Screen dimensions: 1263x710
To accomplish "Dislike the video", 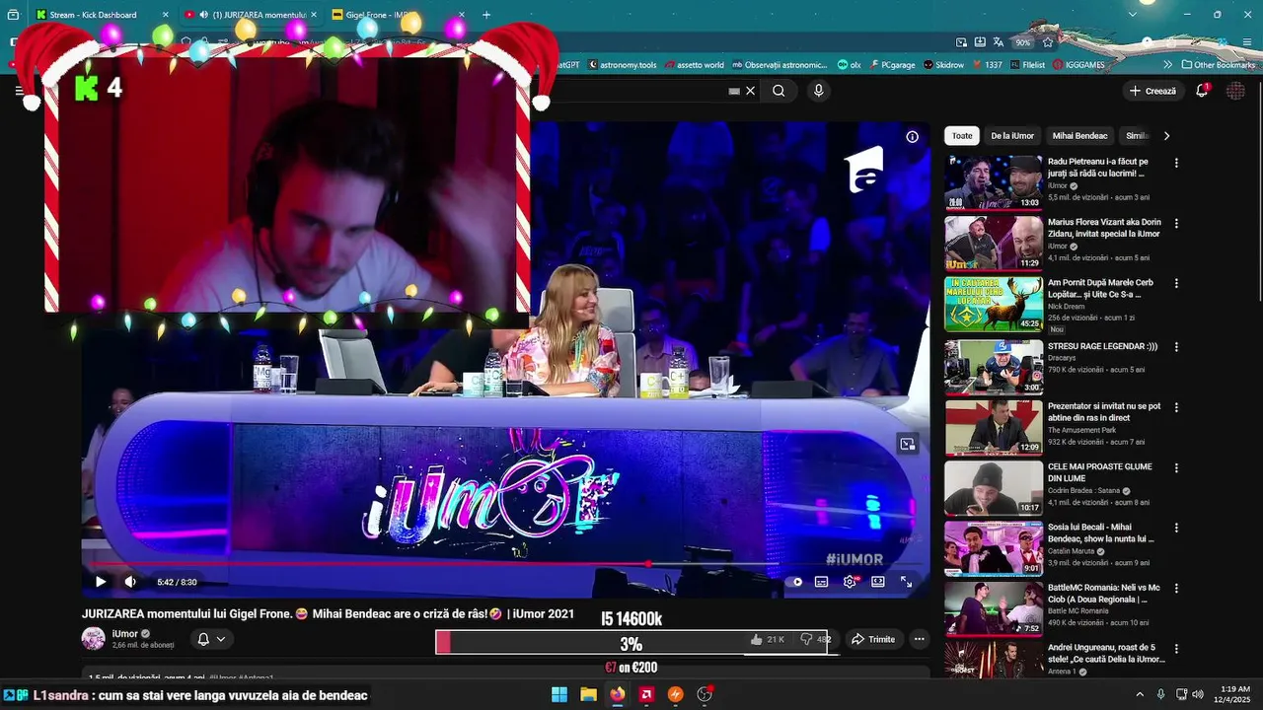I will coord(816,639).
